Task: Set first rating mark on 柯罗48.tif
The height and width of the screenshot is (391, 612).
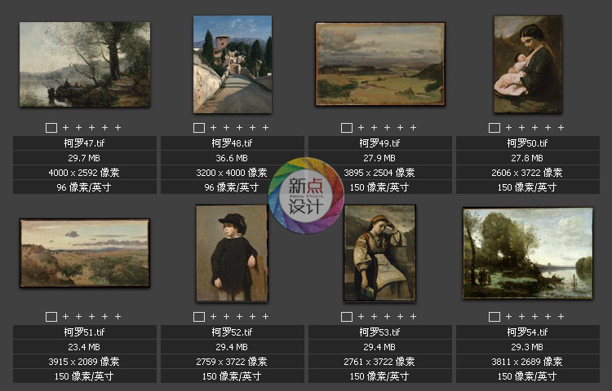Action: (x=214, y=127)
